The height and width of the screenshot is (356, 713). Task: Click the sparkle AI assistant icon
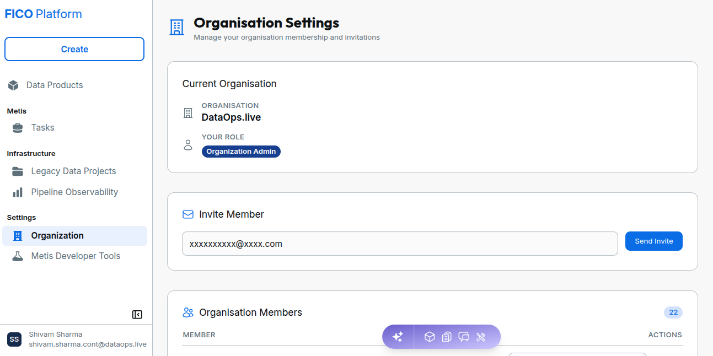(398, 337)
